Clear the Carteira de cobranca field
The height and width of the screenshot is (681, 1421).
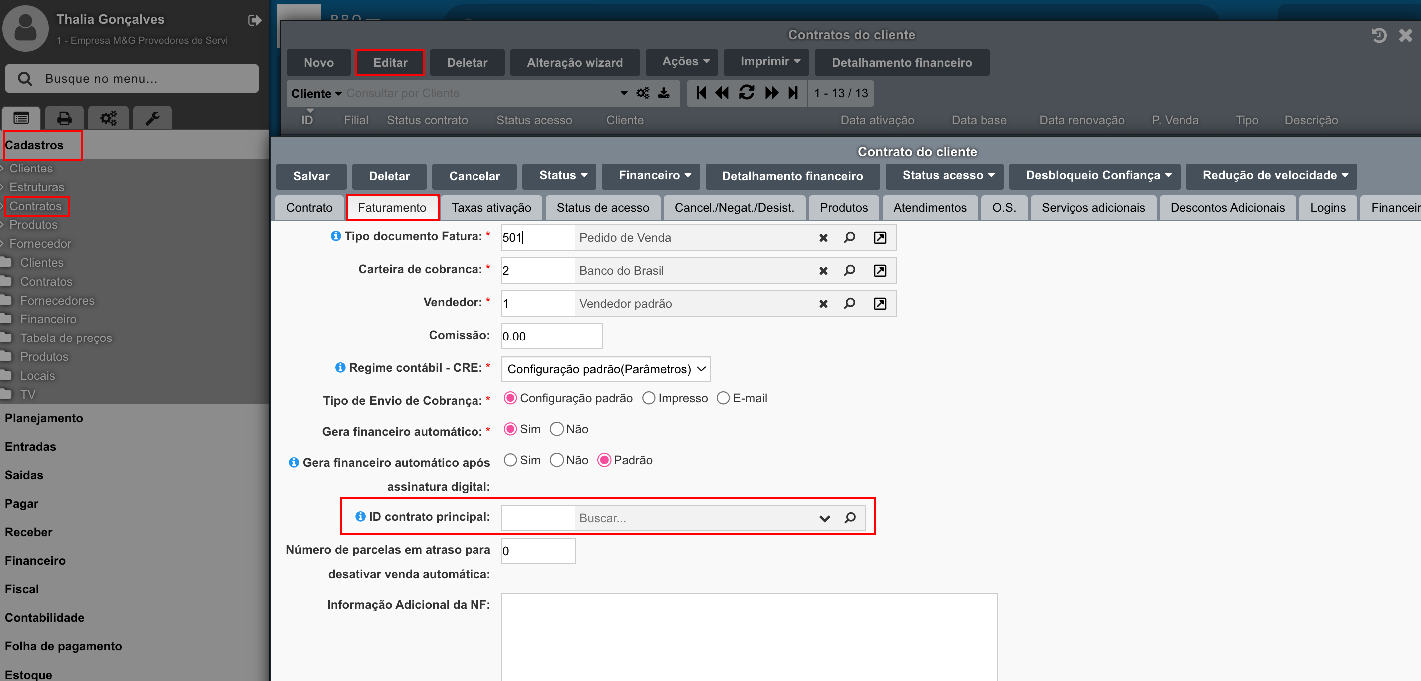[x=823, y=271]
